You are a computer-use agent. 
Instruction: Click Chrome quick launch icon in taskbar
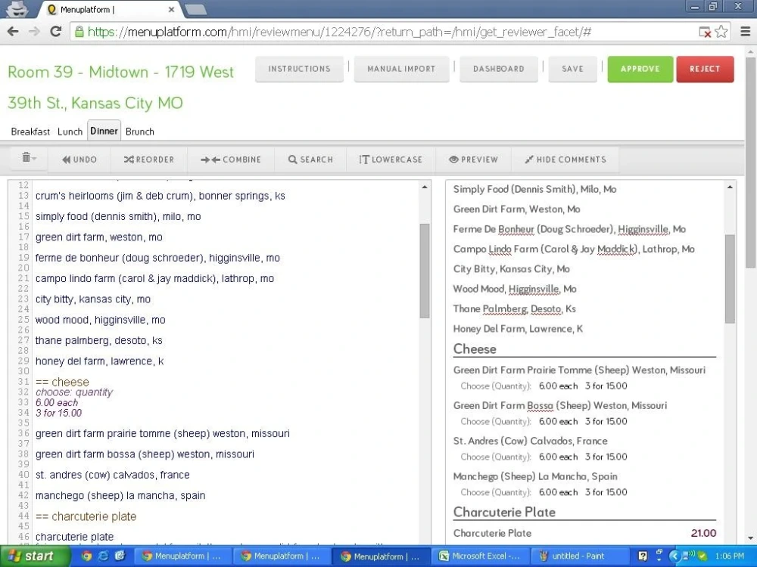click(x=86, y=556)
